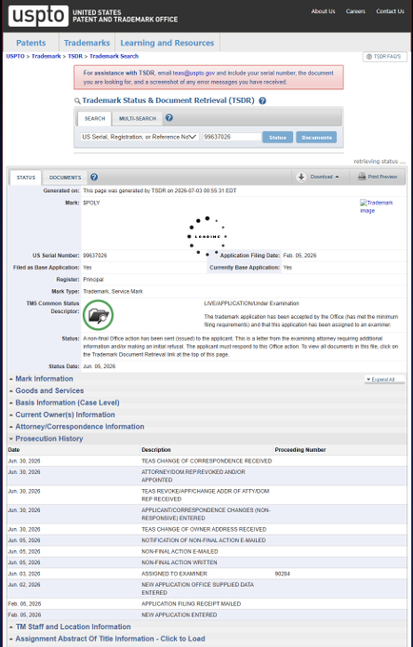
Task: Open the TSDR title help icon
Action: 262,101
